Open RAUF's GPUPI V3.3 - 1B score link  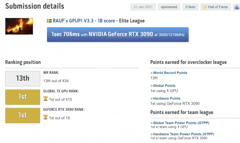point(84,21)
